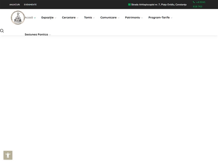Open the accessibility tools button
Image resolution: width=218 pixels, height=163 pixels.
tap(8, 155)
